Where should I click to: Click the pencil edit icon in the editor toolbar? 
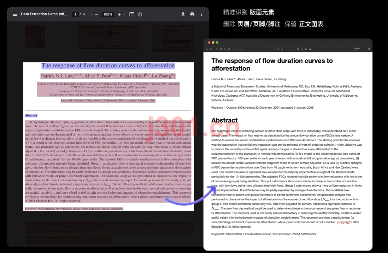point(294,49)
